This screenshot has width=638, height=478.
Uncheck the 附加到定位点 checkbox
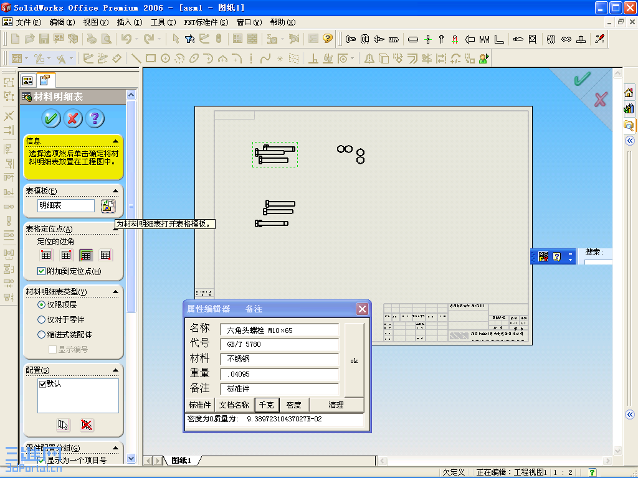(41, 271)
